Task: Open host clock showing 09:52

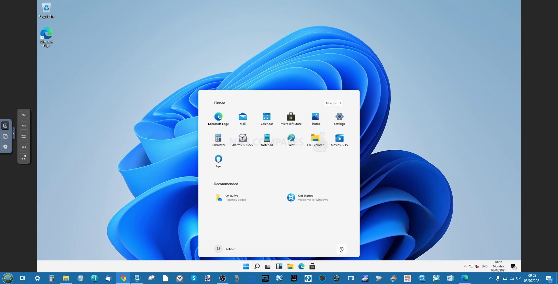Action: (532, 278)
